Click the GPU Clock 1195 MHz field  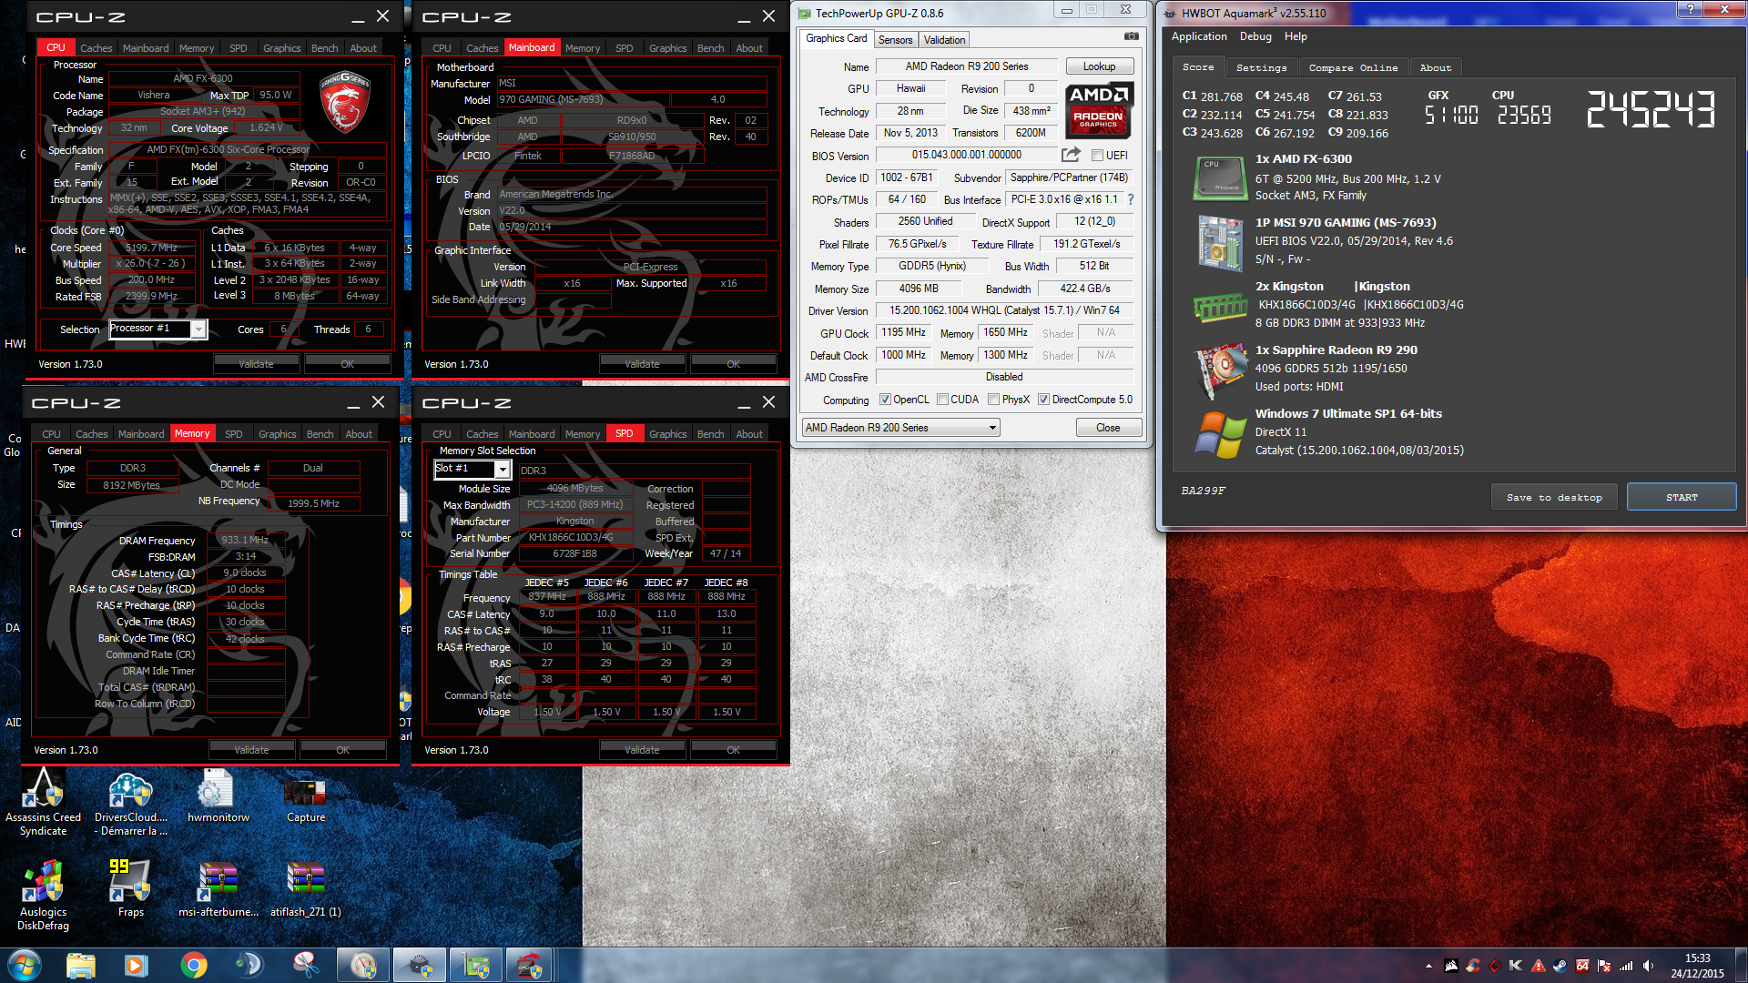(x=903, y=333)
